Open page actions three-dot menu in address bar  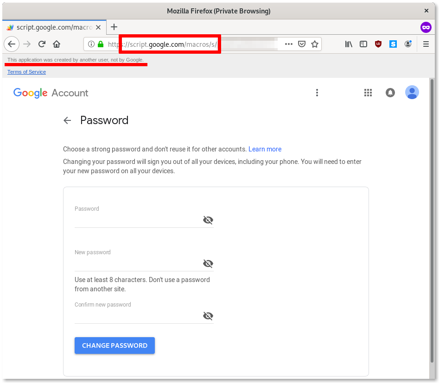pyautogui.click(x=289, y=44)
